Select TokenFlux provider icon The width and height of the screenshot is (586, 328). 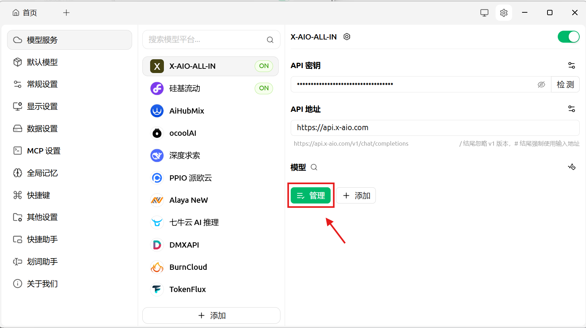coord(157,289)
